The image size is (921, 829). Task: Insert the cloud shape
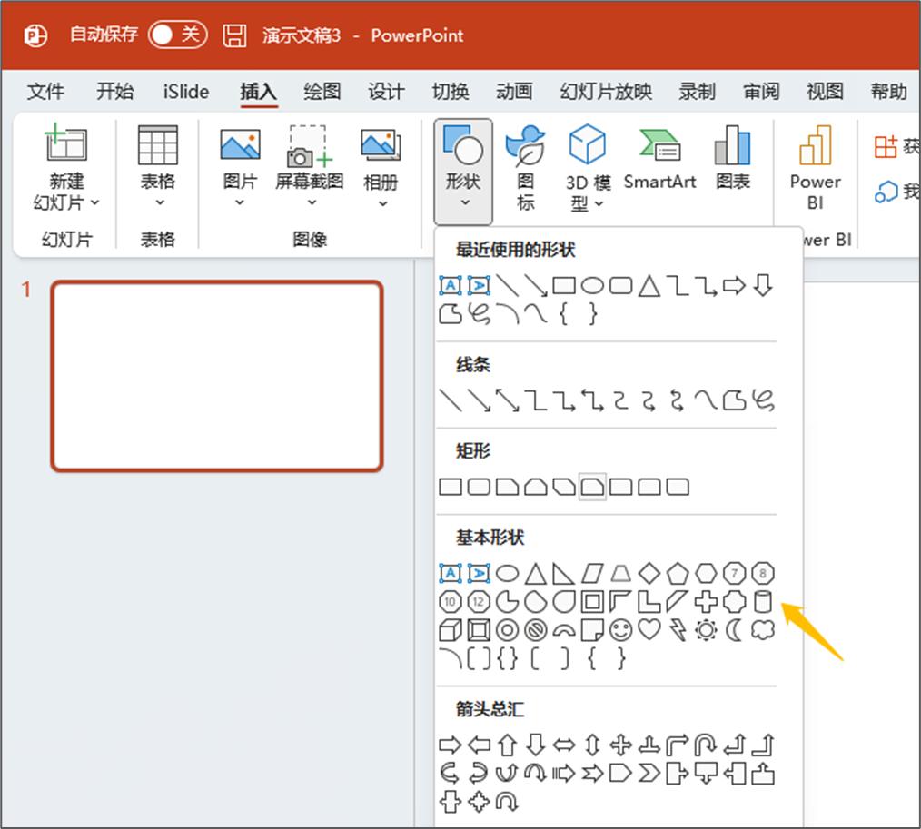(763, 629)
